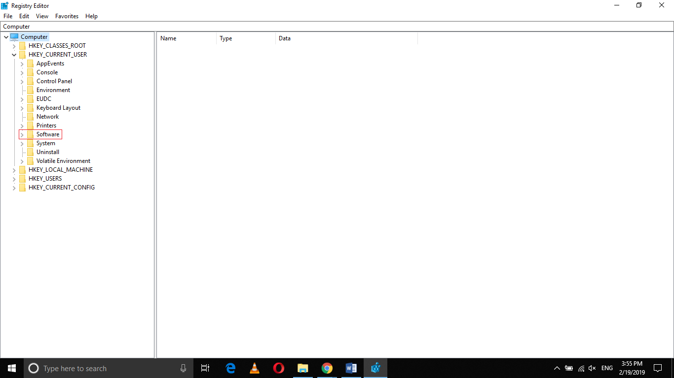This screenshot has height=378, width=674.
Task: Open Opera browser from the taskbar
Action: 279,368
